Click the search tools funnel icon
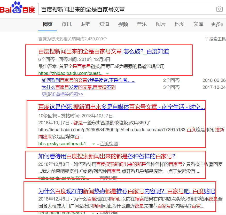 point(206,39)
